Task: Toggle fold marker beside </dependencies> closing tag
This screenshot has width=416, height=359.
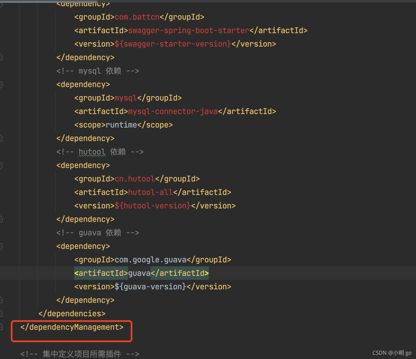Action: [x=1, y=313]
